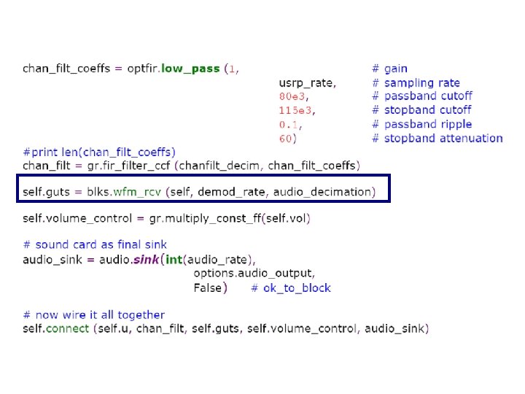Screen dimensions: 525x394
Task: Click self.u in the connect call
Action: [x=113, y=328]
